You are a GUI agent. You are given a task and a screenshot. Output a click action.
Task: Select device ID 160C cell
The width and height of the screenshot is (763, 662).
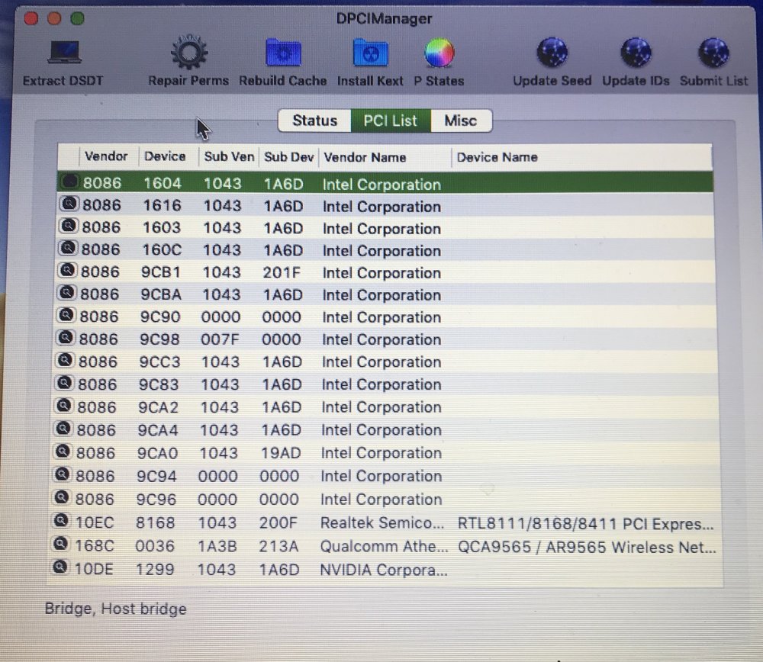pos(162,249)
